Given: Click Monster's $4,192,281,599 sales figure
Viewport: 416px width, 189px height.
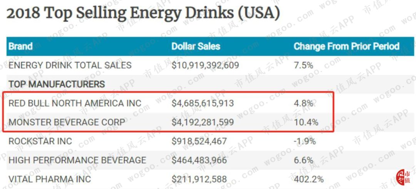Looking at the screenshot, I should pos(203,122).
